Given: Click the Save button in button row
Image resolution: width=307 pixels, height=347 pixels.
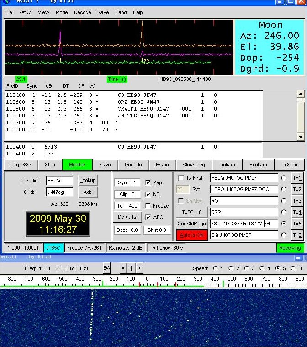Looking at the screenshot, I should 105,165.
